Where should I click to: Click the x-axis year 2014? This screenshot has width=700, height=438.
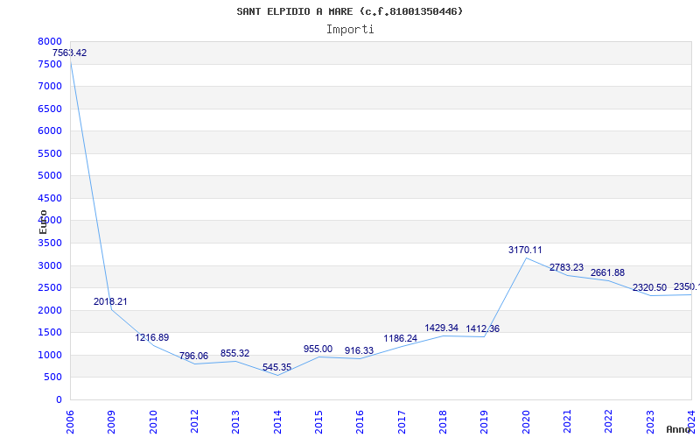[277, 422]
